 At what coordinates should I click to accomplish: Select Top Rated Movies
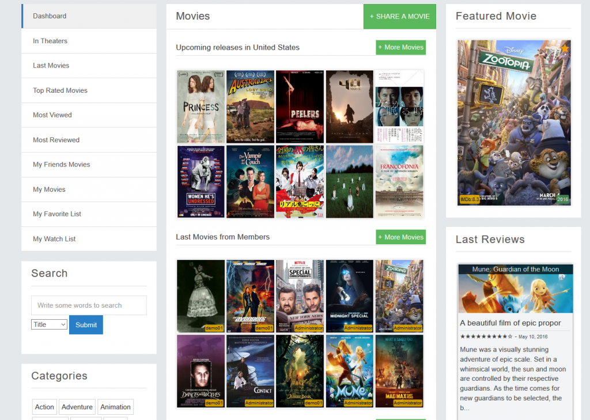coord(89,90)
